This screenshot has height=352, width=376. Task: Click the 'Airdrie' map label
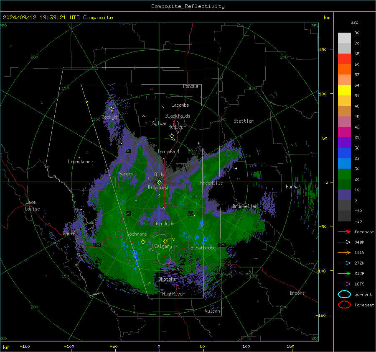[x=165, y=224]
